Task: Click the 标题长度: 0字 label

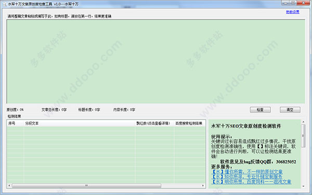Action: pyautogui.click(x=89, y=110)
